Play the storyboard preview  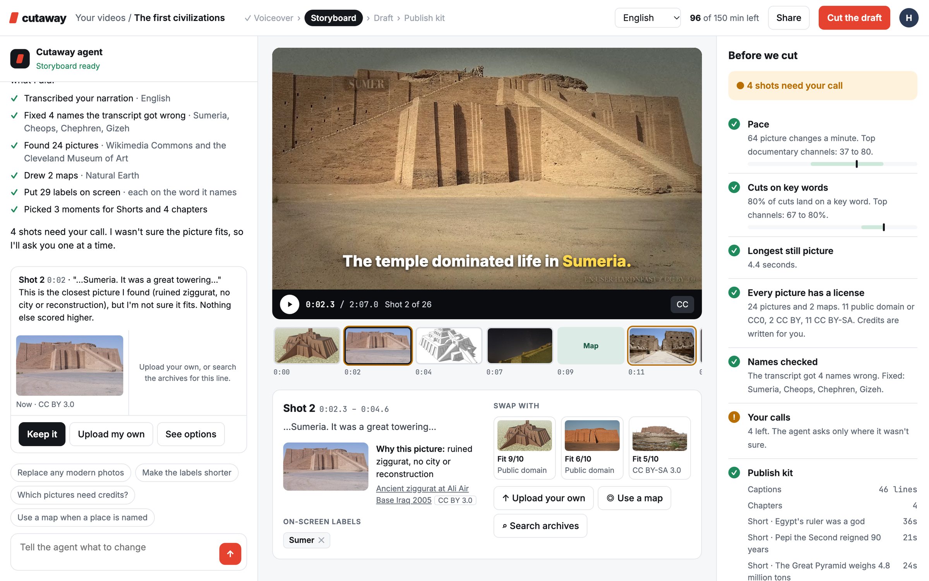point(289,304)
